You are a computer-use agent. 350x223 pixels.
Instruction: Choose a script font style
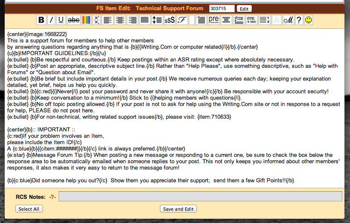coord(182,20)
